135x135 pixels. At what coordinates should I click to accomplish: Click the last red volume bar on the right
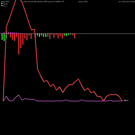pyautogui.click(x=75, y=36)
